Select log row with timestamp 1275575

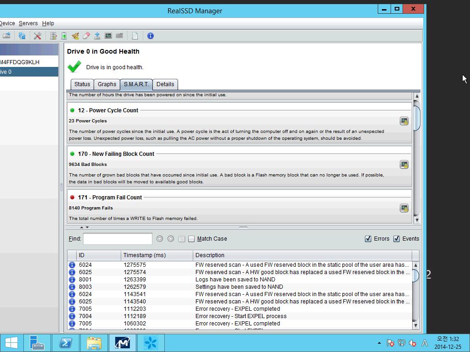click(x=240, y=265)
